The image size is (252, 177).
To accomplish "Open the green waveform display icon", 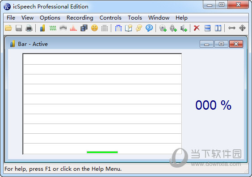I will tap(53, 28).
